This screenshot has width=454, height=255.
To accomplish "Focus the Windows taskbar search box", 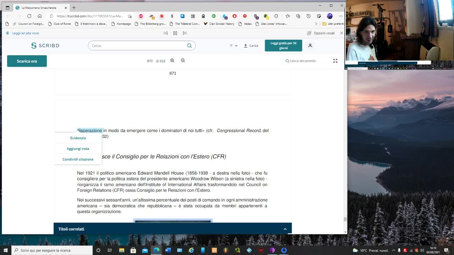I will coord(52,250).
